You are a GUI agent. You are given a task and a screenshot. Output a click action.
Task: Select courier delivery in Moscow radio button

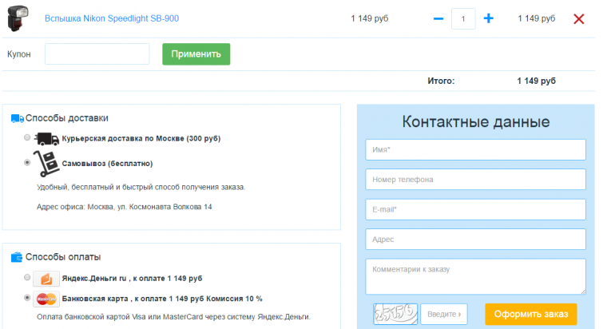pyautogui.click(x=28, y=138)
